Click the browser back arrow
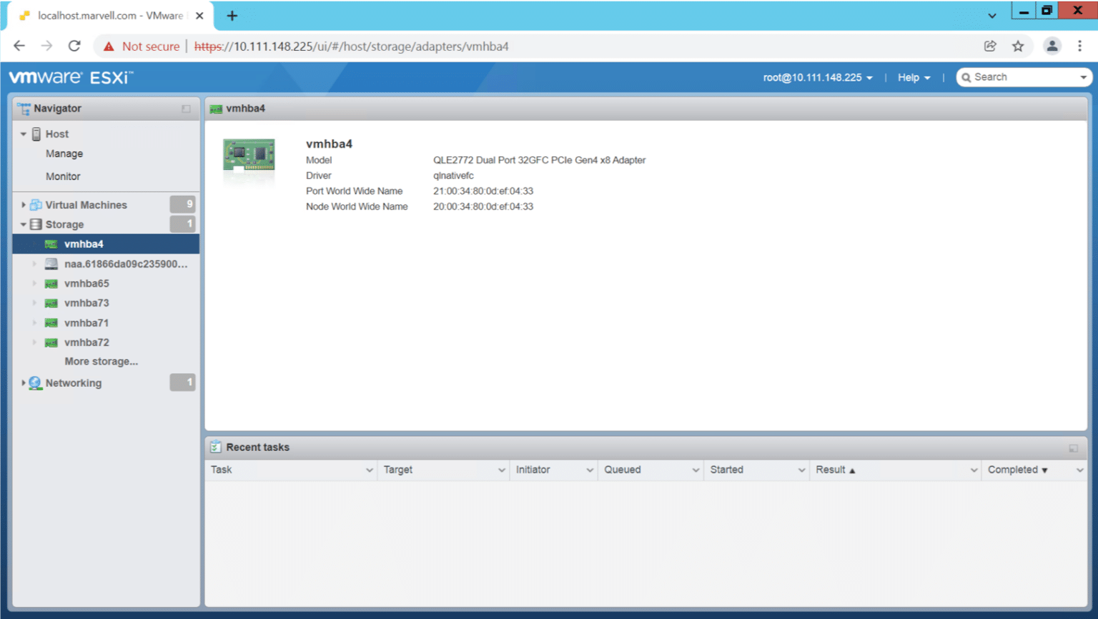Image resolution: width=1098 pixels, height=619 pixels. [19, 46]
